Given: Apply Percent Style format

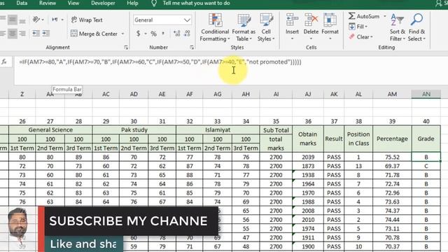Looking at the screenshot, I should tap(154, 34).
